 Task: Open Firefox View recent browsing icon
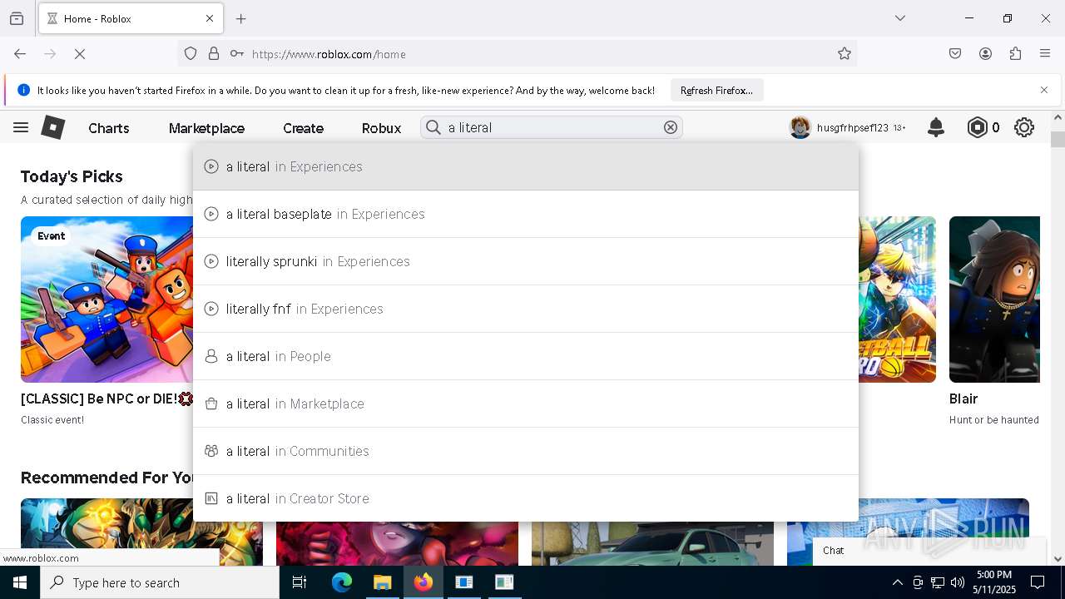(x=17, y=18)
